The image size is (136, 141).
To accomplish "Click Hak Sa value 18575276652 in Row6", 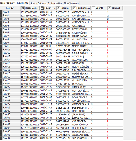I will point(64,32).
